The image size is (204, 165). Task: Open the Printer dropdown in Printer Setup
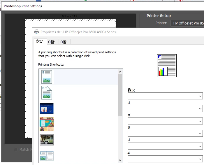187,23
